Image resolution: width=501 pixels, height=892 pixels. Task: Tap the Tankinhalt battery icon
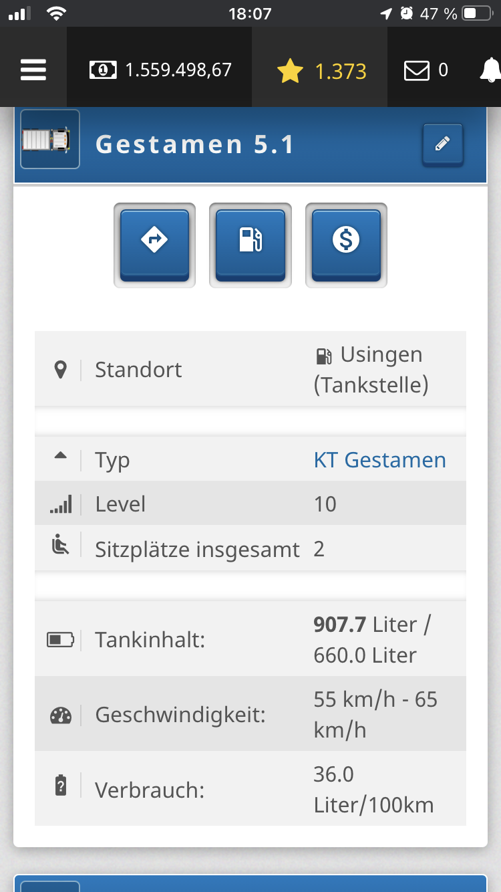(60, 640)
